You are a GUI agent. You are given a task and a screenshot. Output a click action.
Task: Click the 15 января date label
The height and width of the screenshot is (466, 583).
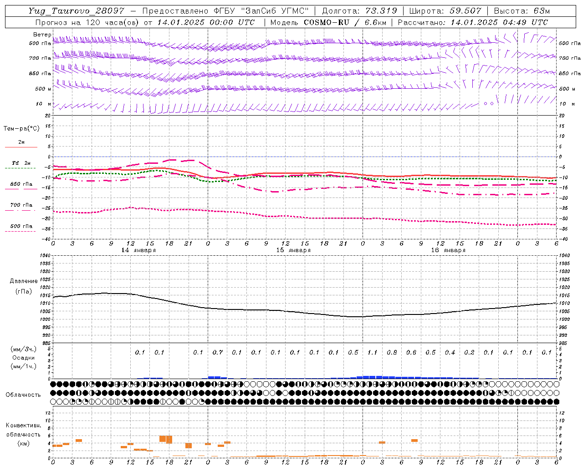click(293, 250)
